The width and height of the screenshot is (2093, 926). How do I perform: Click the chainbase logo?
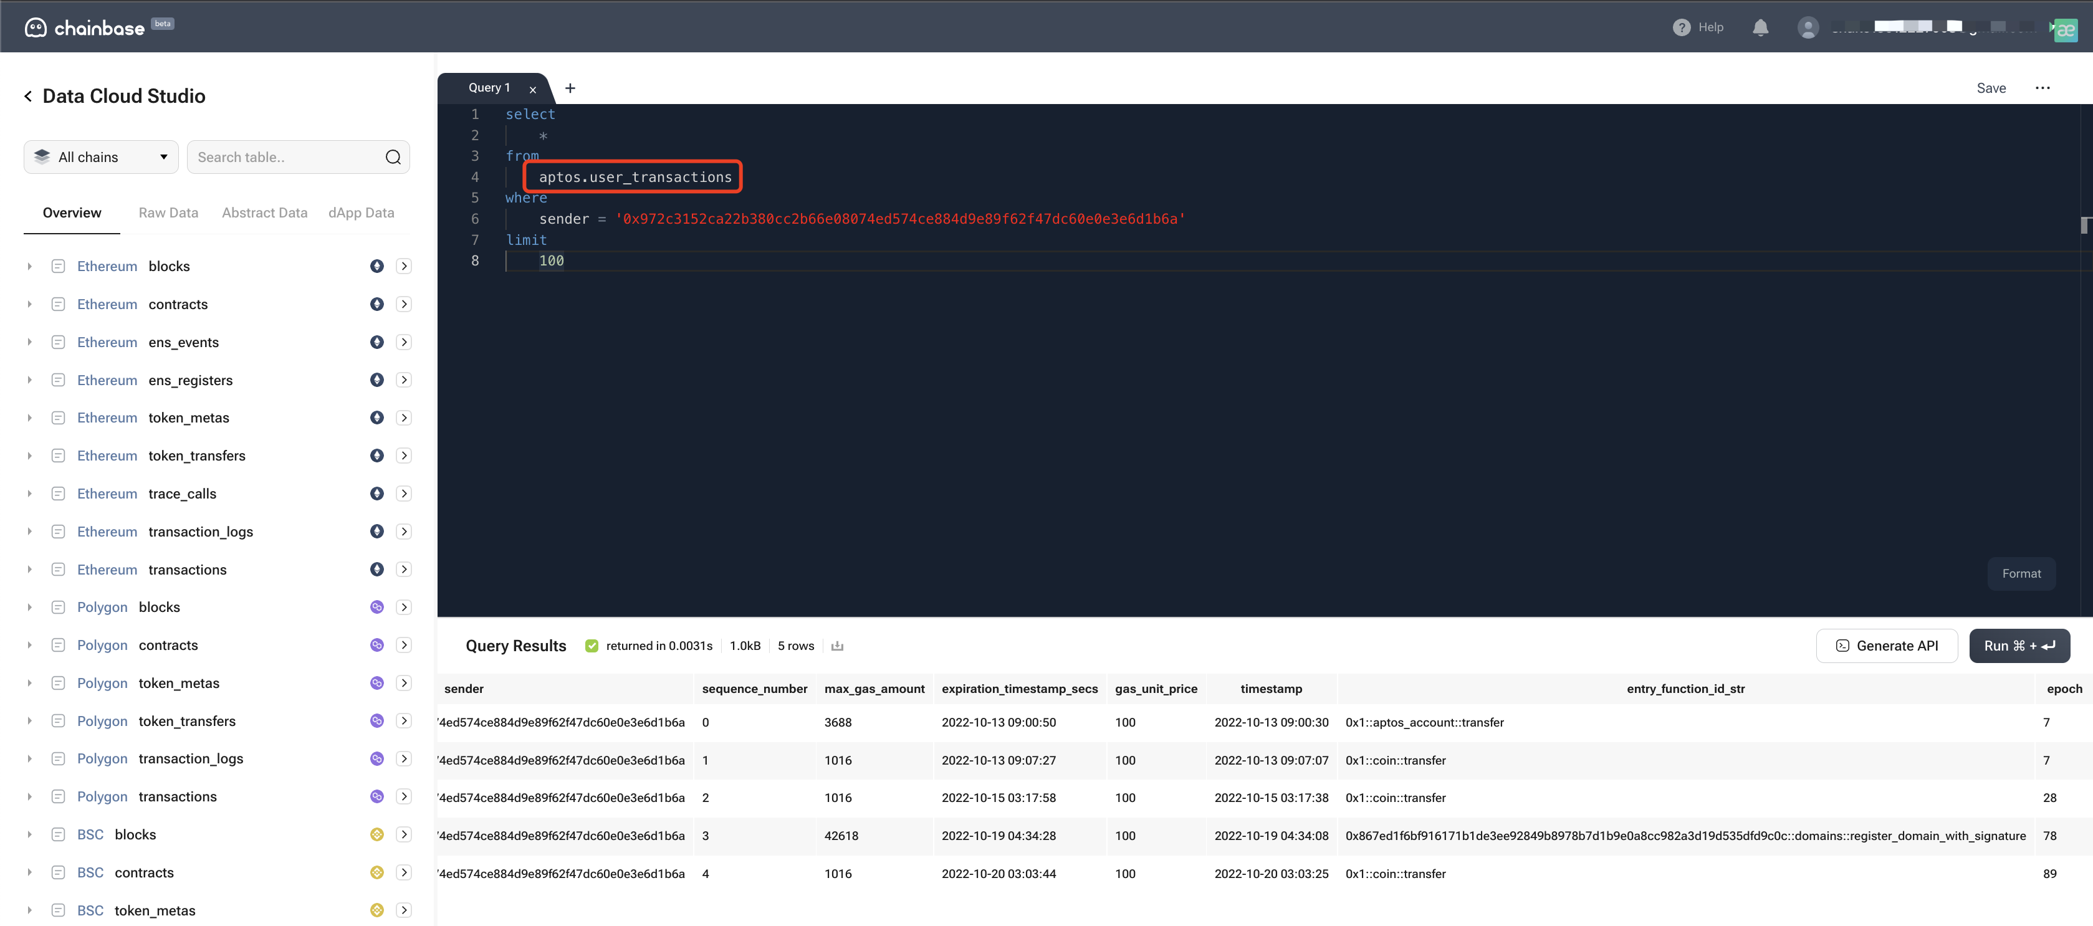point(85,27)
